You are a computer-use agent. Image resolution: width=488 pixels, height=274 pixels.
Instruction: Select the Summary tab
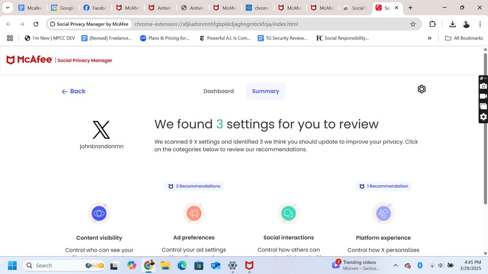tap(265, 91)
